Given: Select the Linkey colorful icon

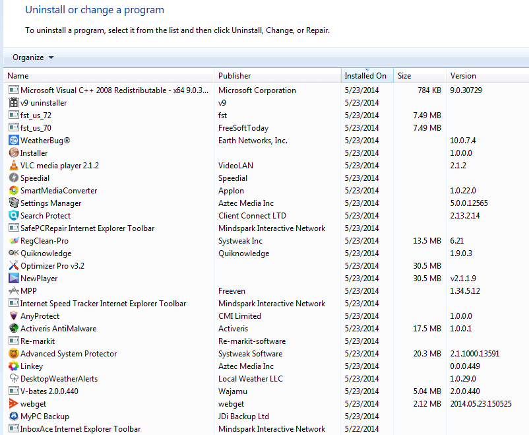Looking at the screenshot, I should tap(14, 366).
